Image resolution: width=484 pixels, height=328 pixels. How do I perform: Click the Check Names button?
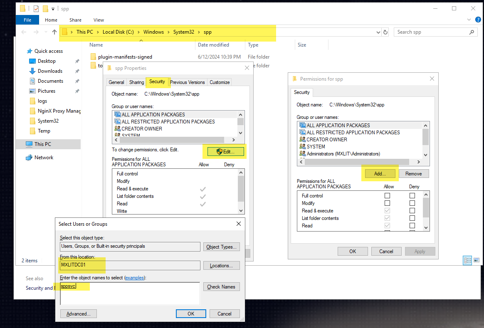(x=221, y=287)
